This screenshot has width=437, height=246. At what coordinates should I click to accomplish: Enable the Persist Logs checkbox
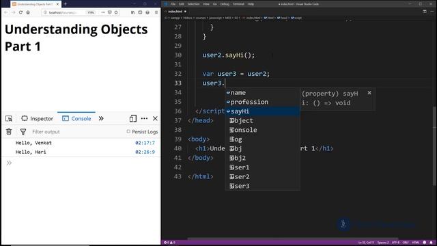[128, 131]
